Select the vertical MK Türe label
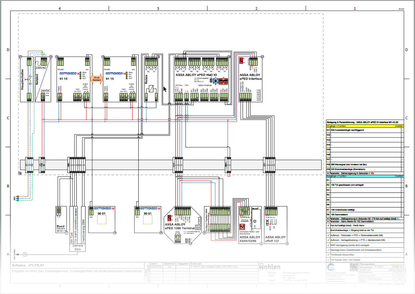 tap(71, 238)
